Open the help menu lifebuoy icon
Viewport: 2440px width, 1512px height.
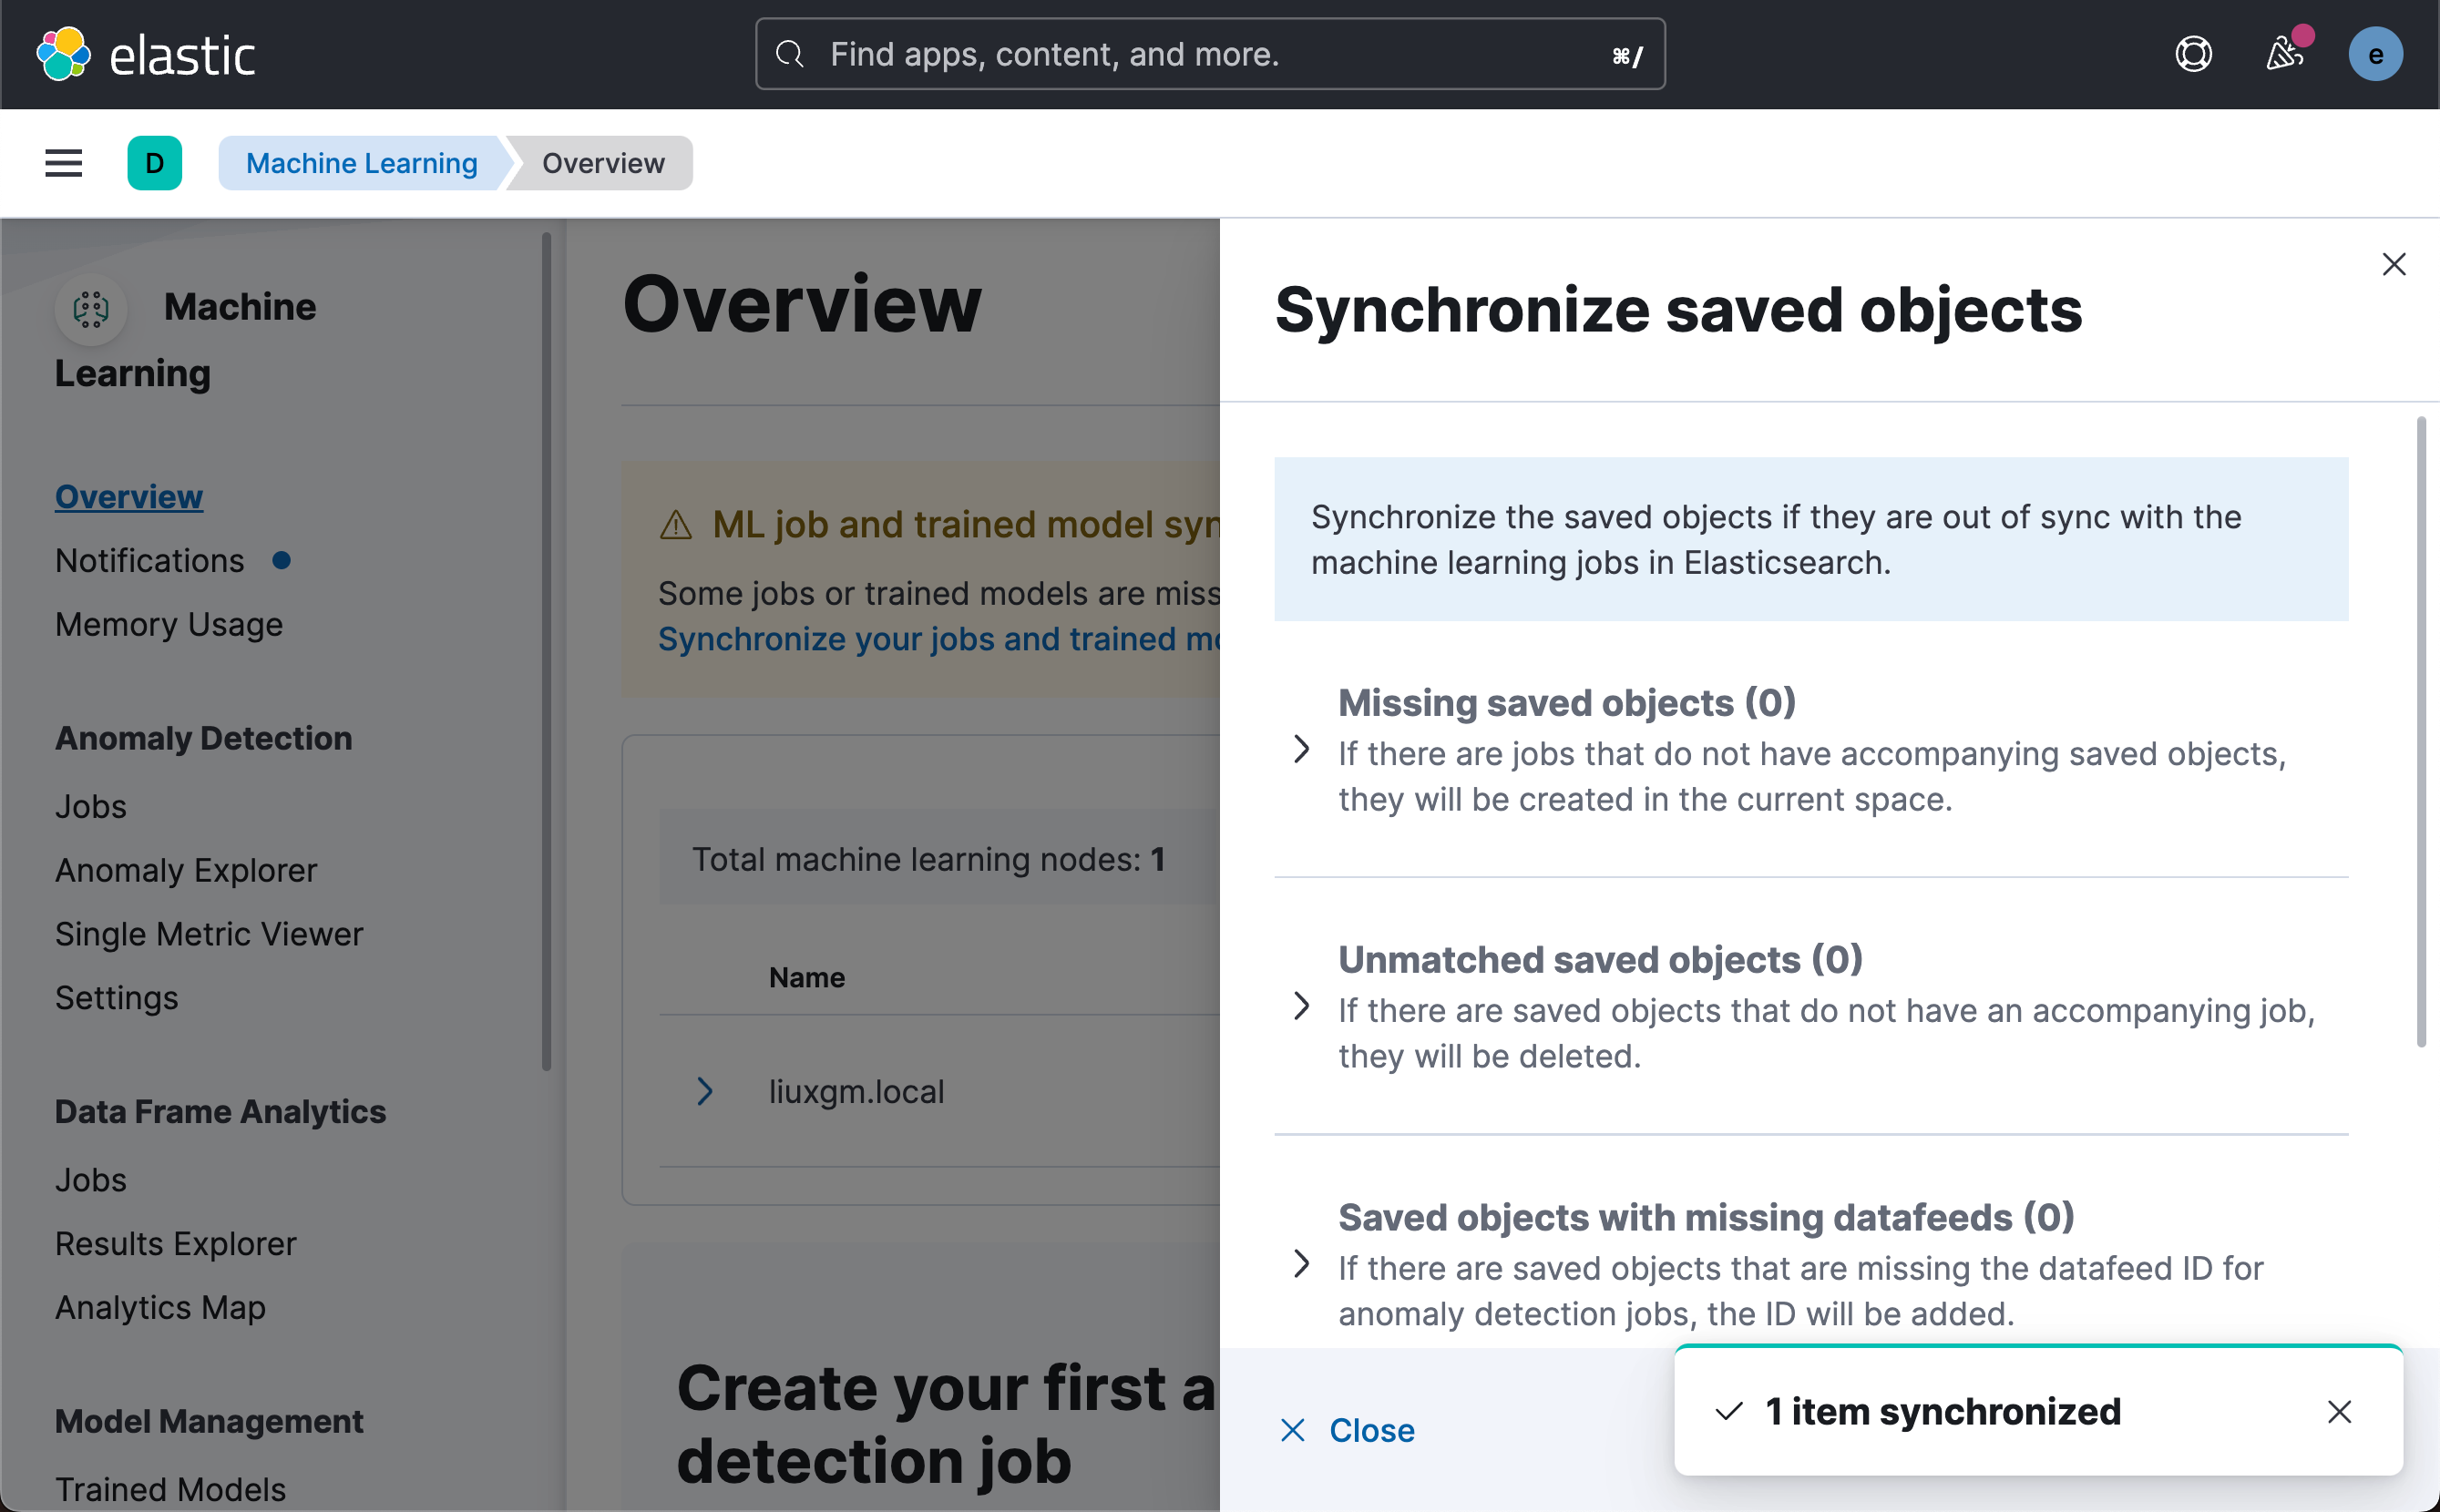pyautogui.click(x=2193, y=54)
